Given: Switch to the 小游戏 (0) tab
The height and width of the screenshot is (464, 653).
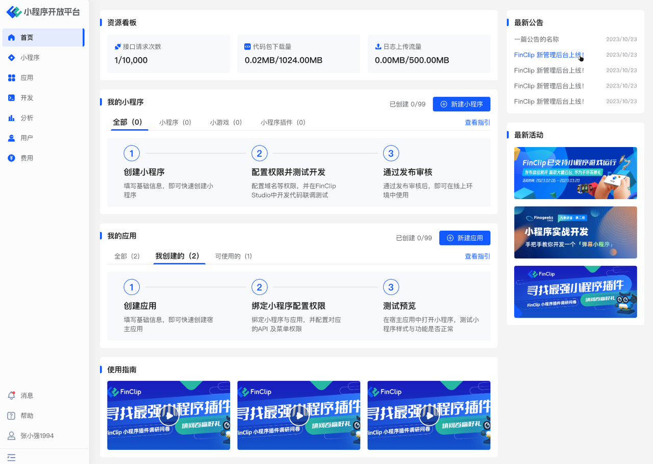Looking at the screenshot, I should point(225,123).
